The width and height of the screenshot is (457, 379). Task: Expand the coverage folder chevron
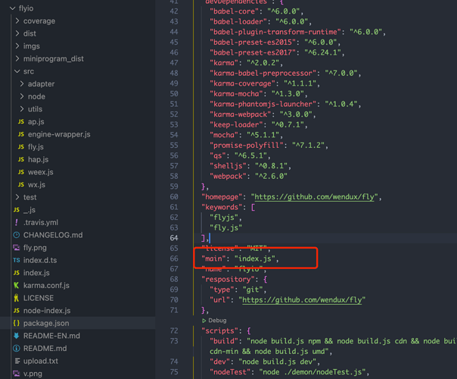coord(17,20)
